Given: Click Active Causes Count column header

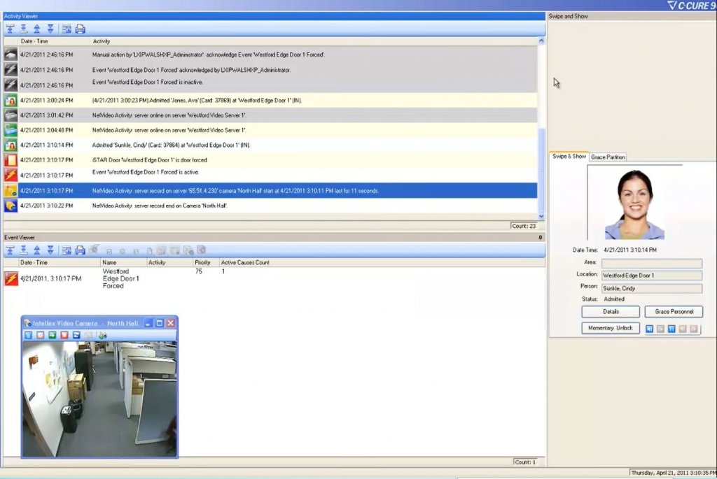Looking at the screenshot, I should coord(245,262).
